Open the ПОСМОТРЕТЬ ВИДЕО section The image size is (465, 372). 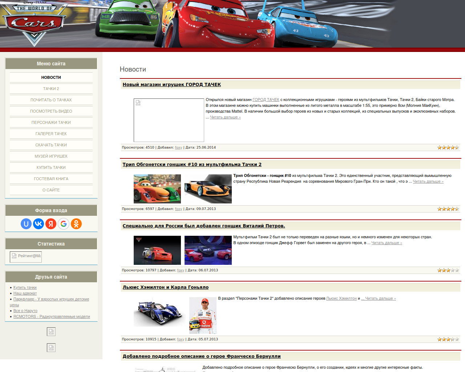[51, 111]
